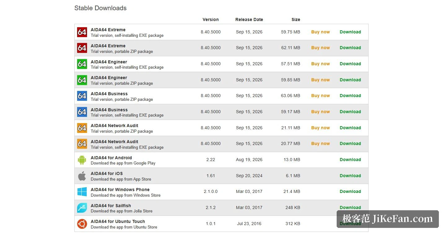Click the Network Audit portable ZIP icon
The width and height of the screenshot is (446, 235).
pyautogui.click(x=82, y=128)
